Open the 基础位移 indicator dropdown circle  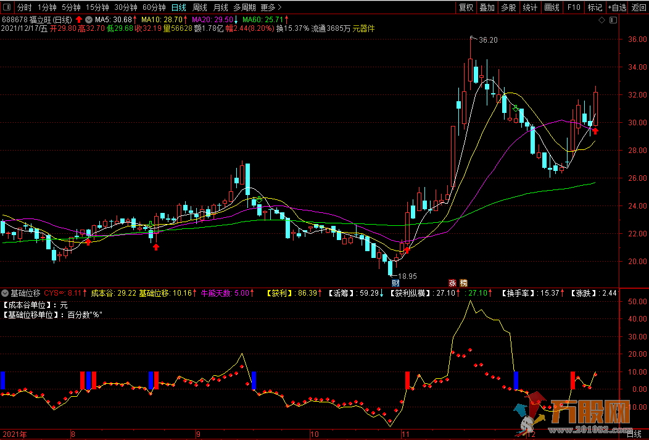click(x=5, y=294)
